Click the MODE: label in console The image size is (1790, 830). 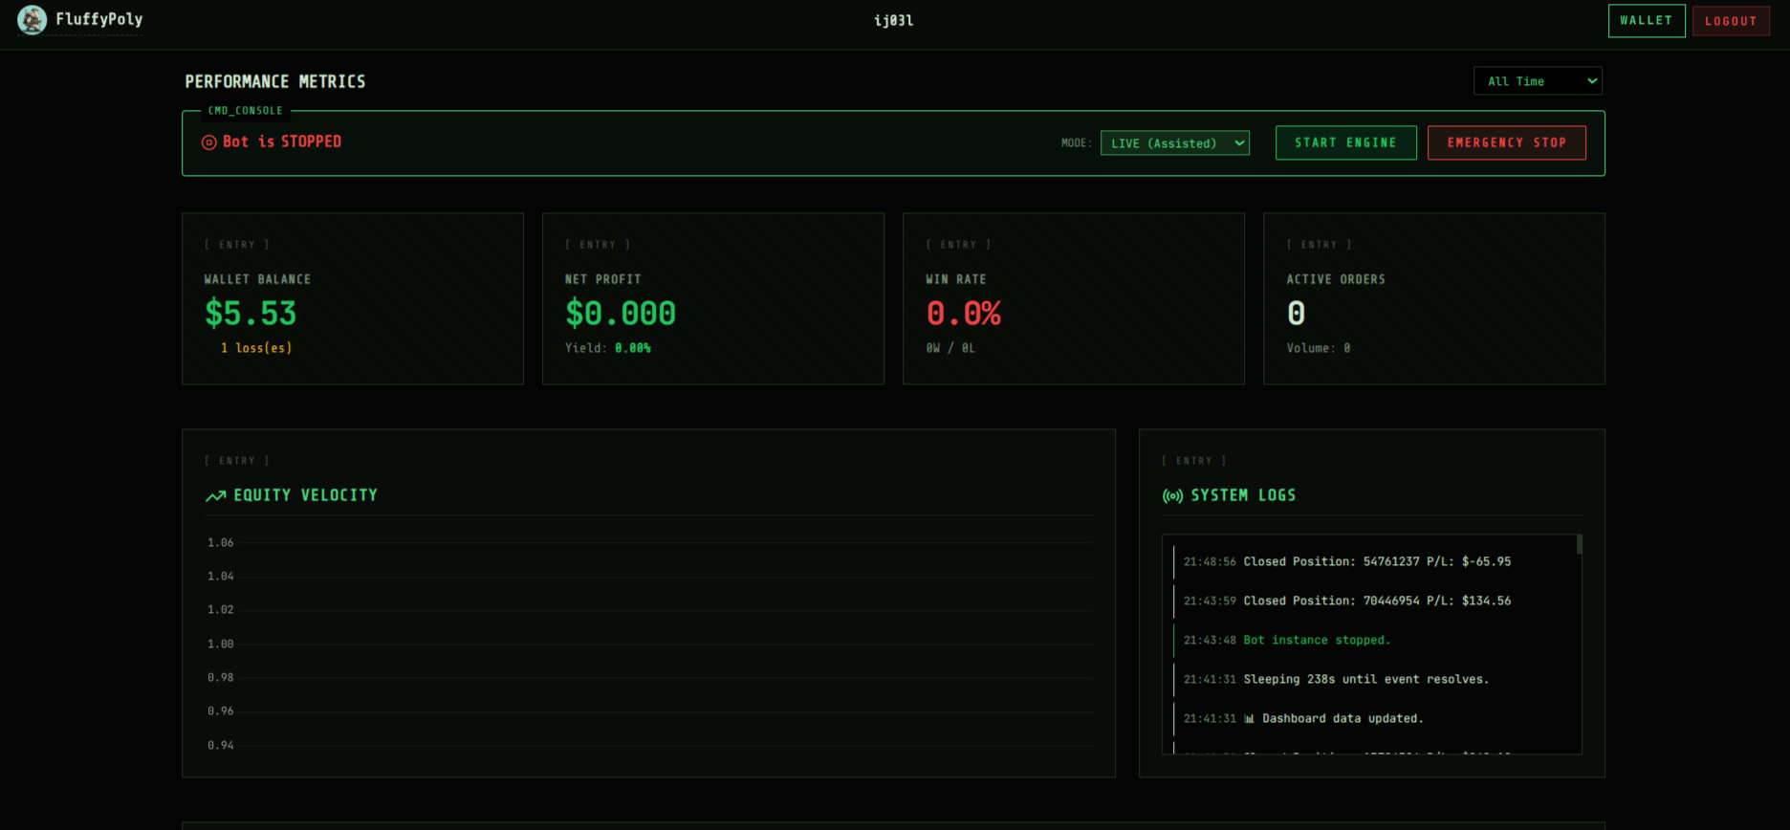(1077, 142)
